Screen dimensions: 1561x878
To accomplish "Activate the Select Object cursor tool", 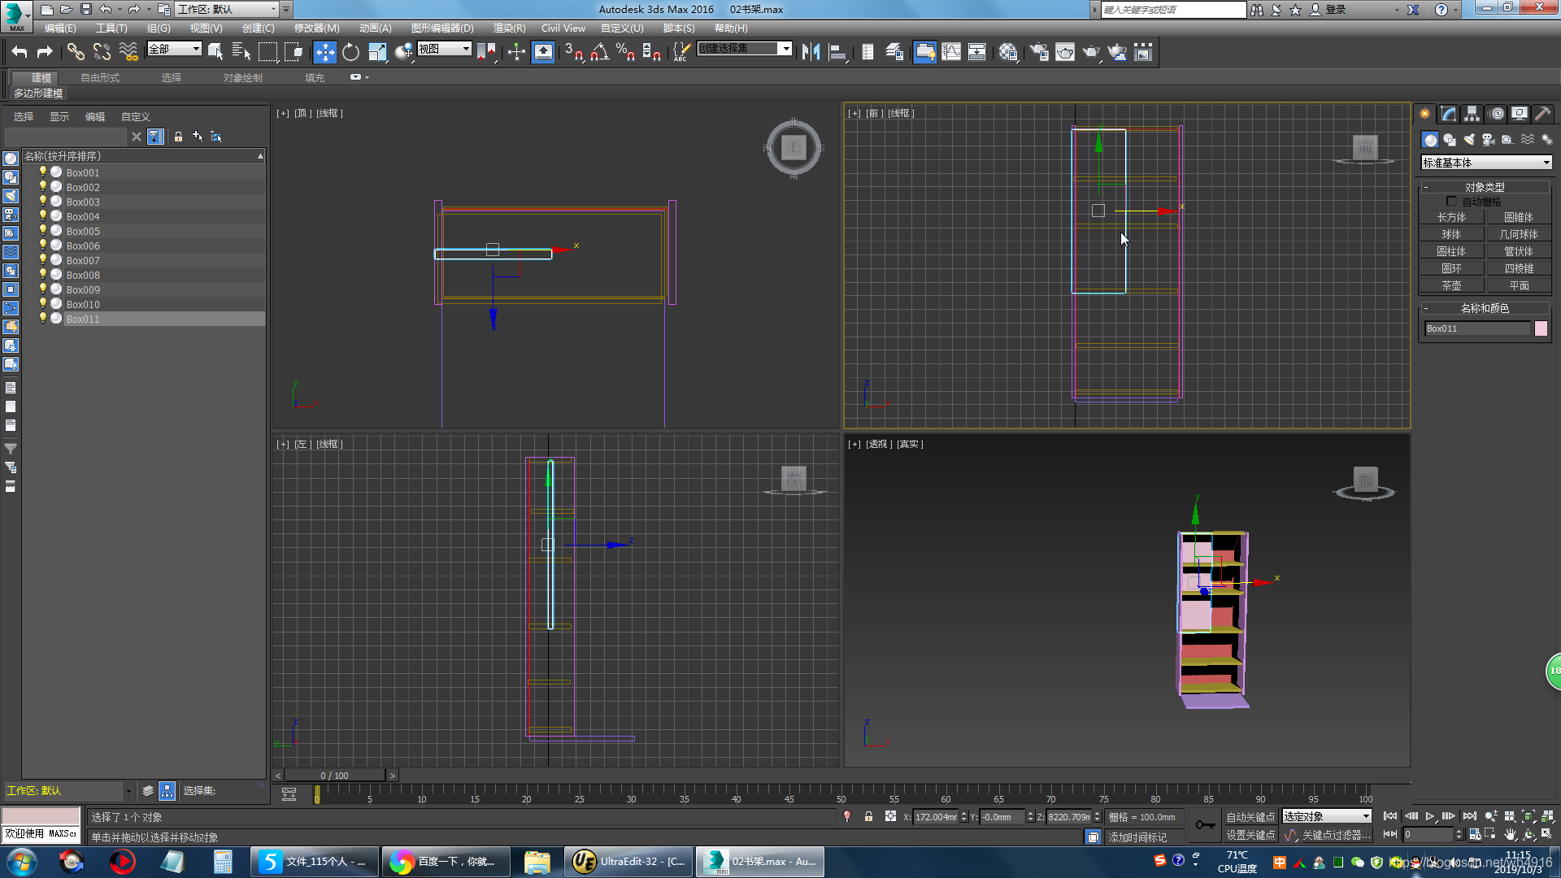I will tap(215, 52).
